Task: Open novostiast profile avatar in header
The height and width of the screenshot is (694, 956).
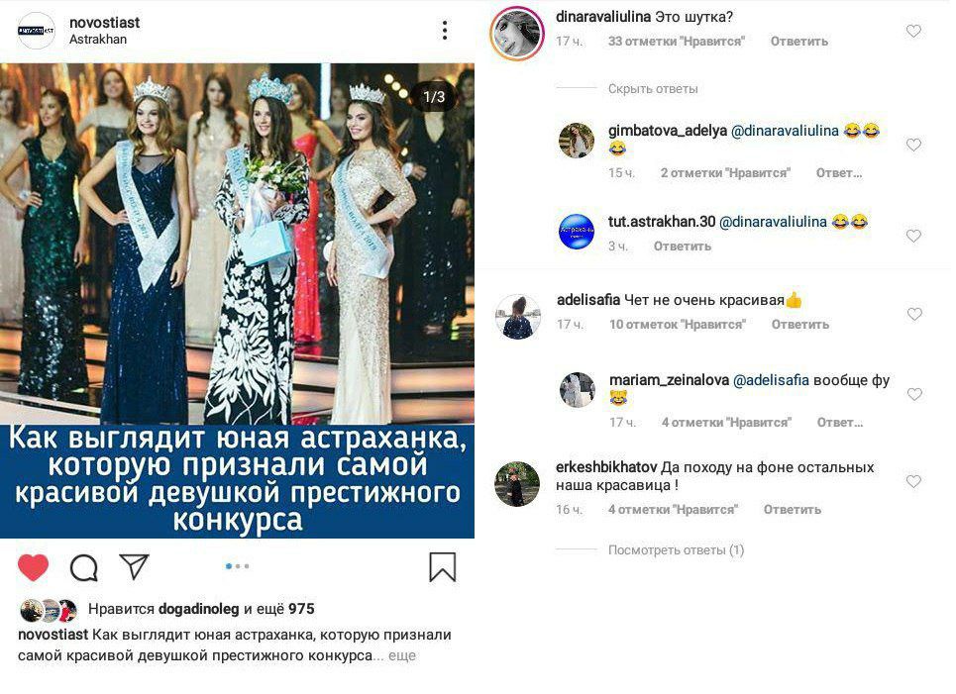Action: click(36, 30)
